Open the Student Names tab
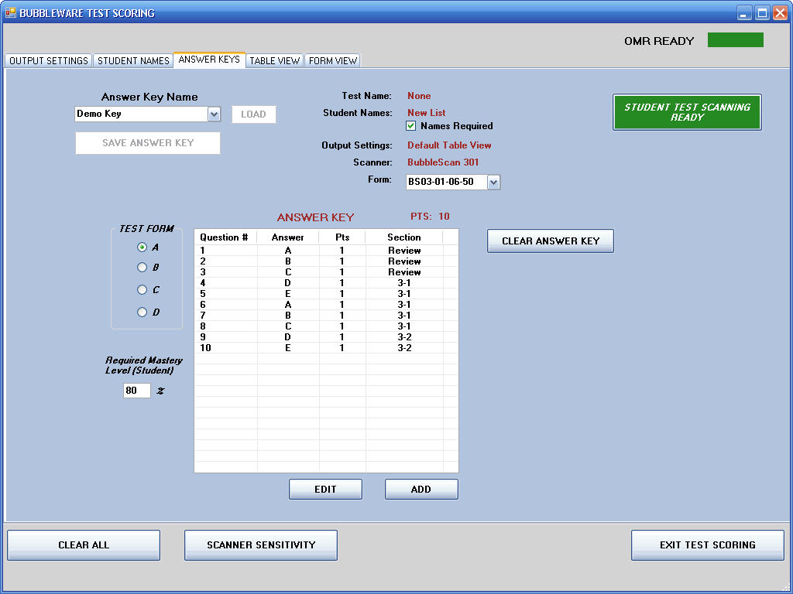This screenshot has height=594, width=793. coord(133,60)
